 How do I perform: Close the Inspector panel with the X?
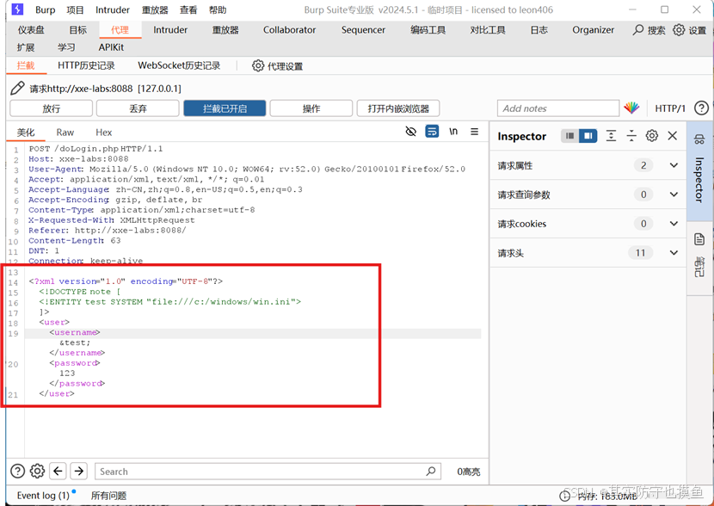point(673,136)
